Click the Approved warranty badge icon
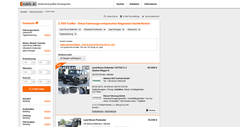 tap(97, 98)
